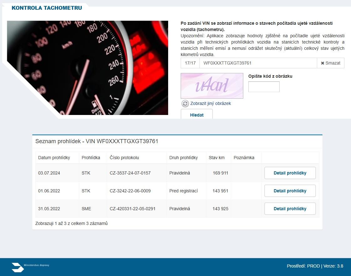Image resolution: width=351 pixels, height=276 pixels.
Task: Click the Zobrazit jiný obrázek link
Action: [x=210, y=103]
